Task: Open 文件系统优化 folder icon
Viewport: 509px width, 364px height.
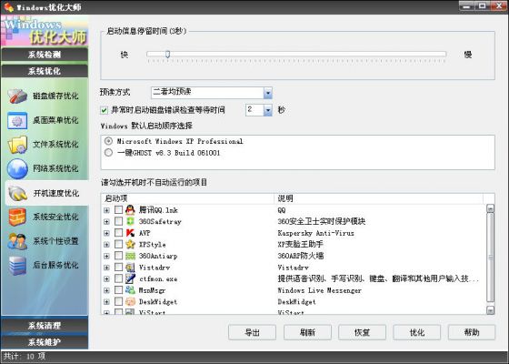Action: coord(17,145)
